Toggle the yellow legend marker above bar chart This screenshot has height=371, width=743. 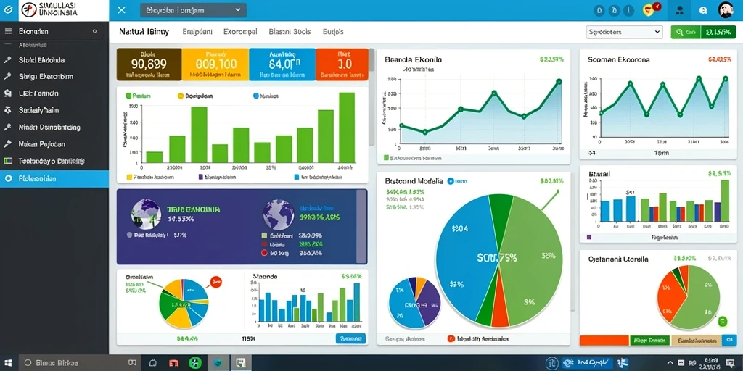pos(181,96)
